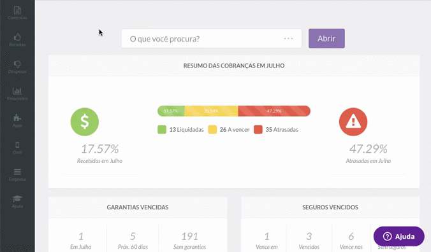The width and height of the screenshot is (431, 252).
Task: Click the red warning triangle circle
Action: pos(353,122)
